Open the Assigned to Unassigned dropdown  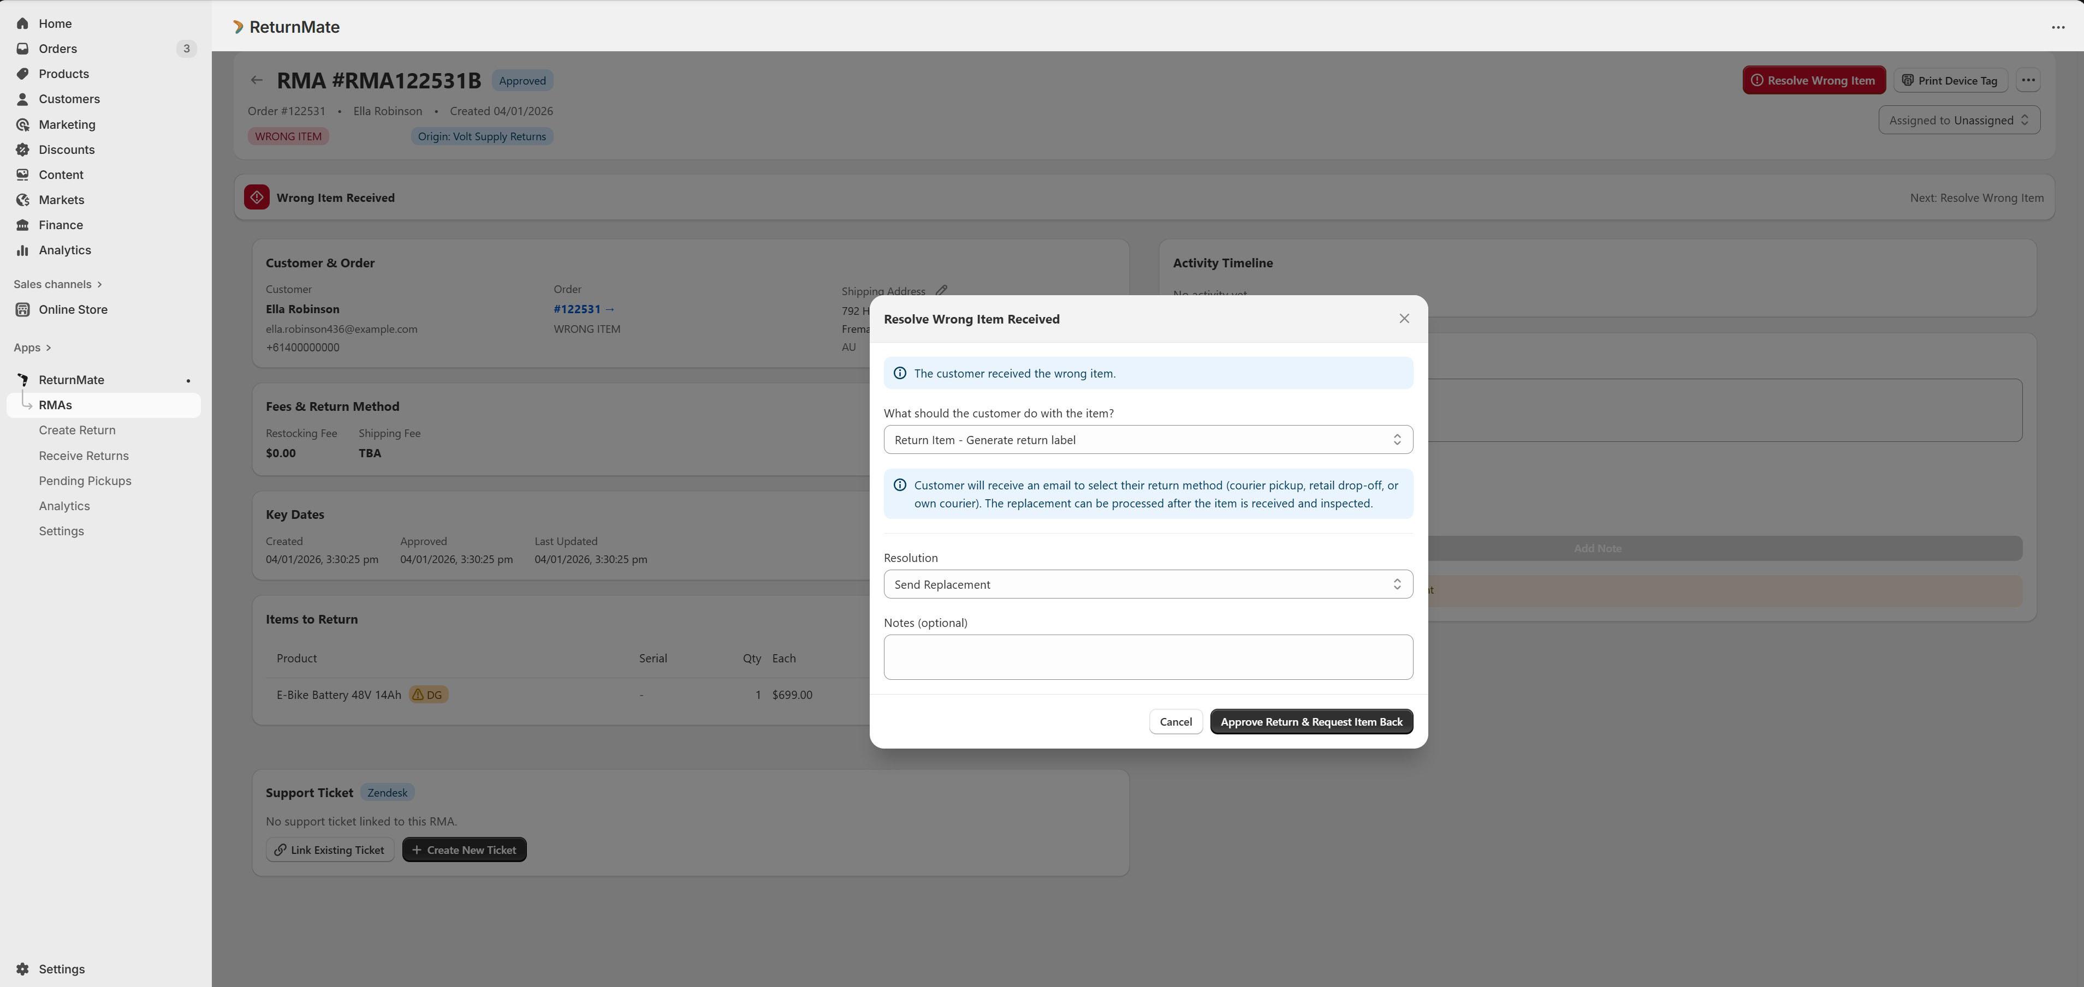coord(1958,121)
